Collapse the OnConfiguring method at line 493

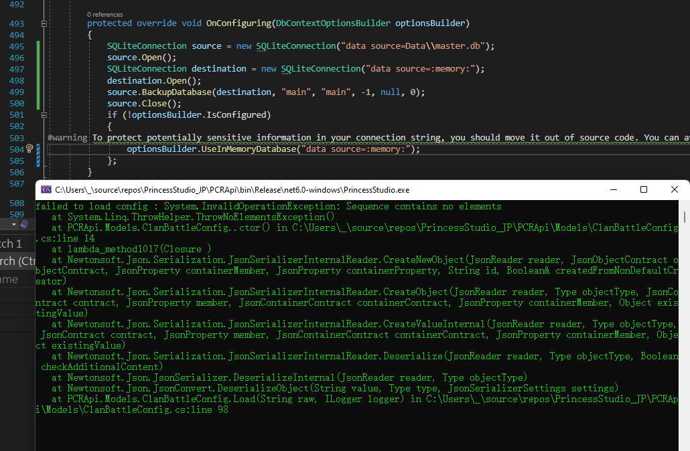(x=44, y=23)
